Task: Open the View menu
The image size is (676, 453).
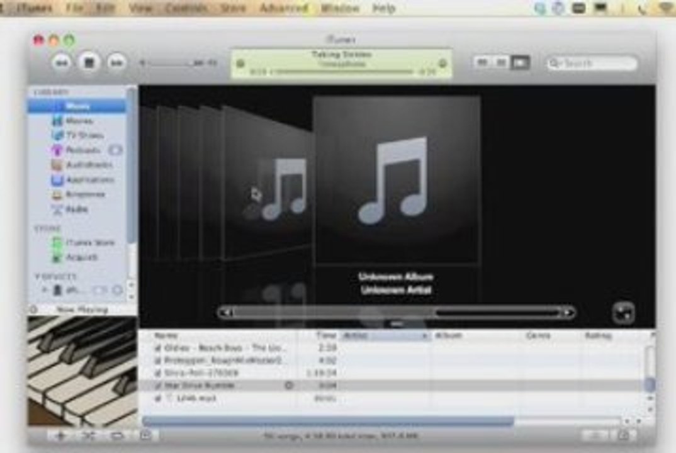Action: [x=141, y=8]
